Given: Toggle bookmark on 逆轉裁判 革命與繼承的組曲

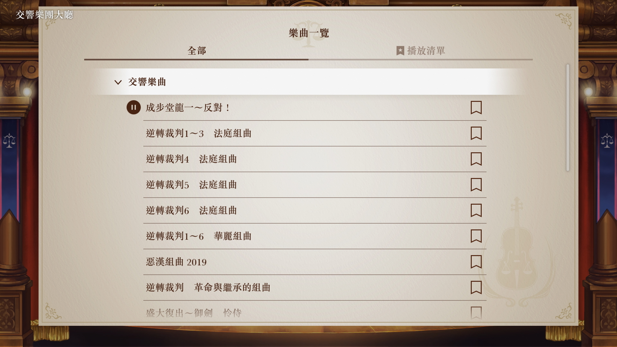Looking at the screenshot, I should point(476,288).
